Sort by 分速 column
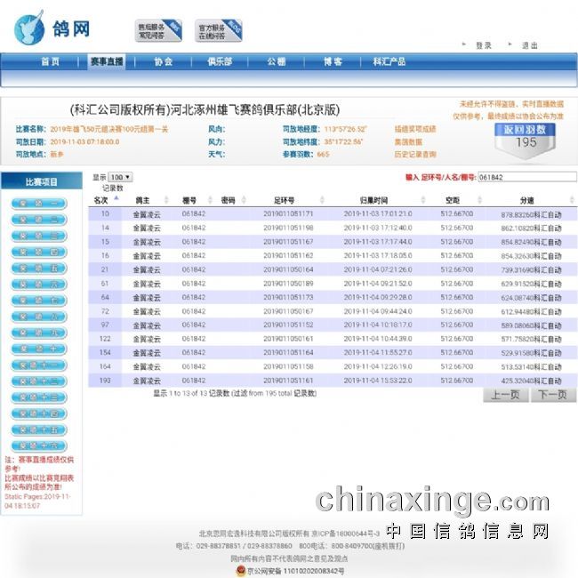This screenshot has height=578, width=578. 526,201
